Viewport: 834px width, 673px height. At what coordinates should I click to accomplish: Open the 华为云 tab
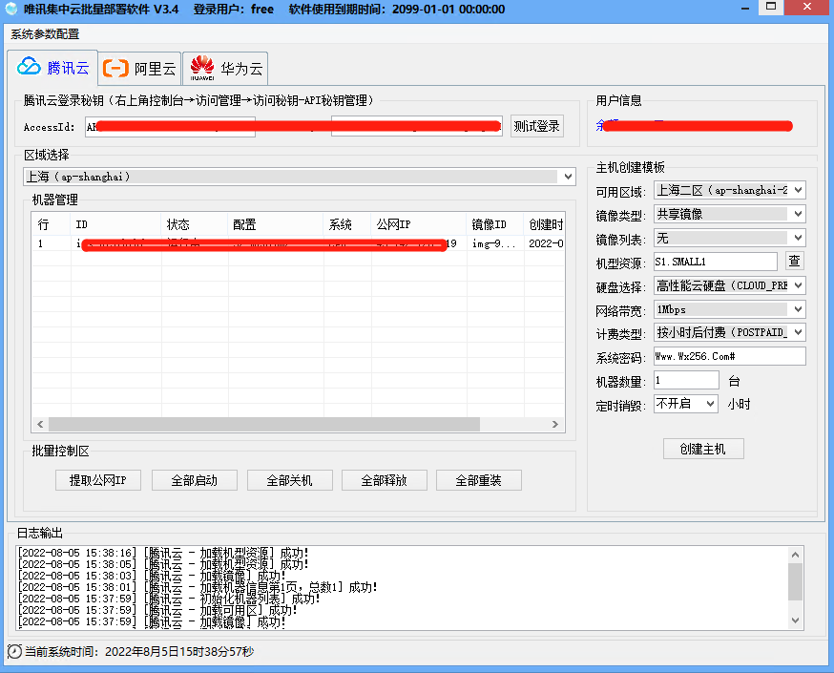(225, 69)
